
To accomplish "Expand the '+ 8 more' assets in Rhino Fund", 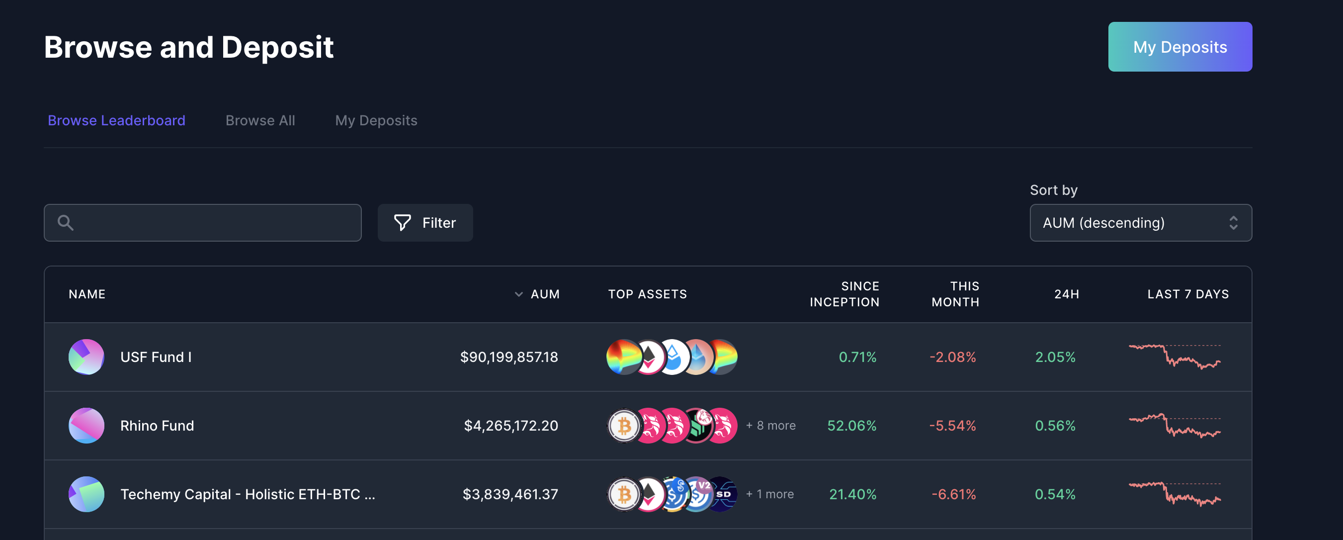I will [770, 425].
